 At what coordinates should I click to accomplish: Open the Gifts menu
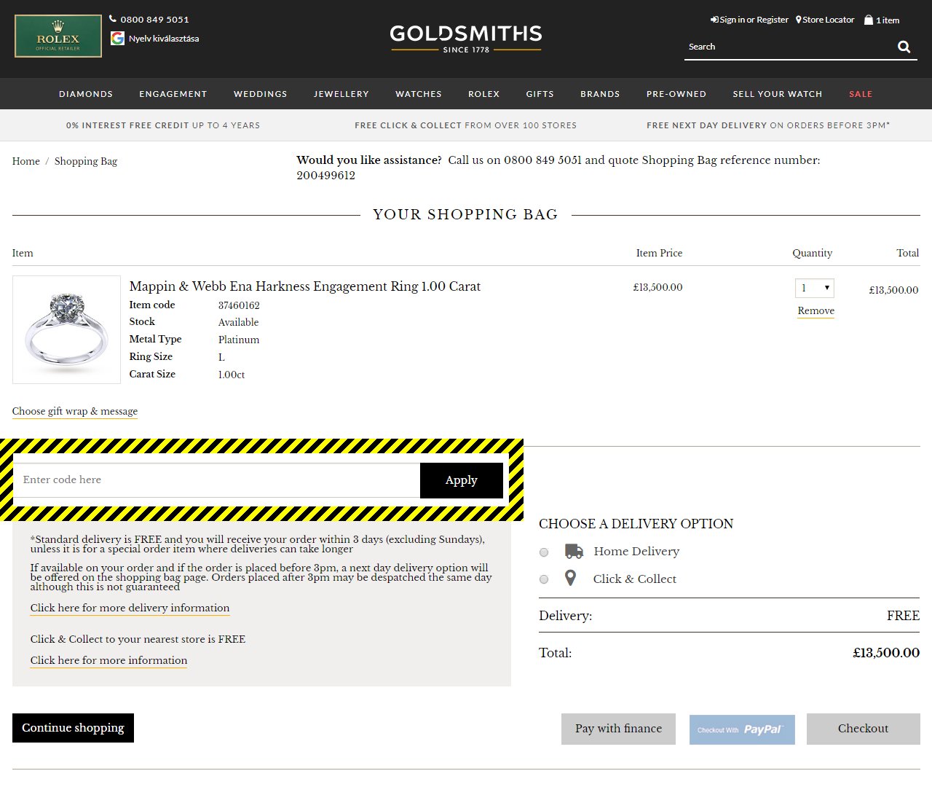540,94
